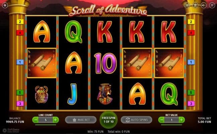The image size is (217, 134).
Task: Increase the line count with plus
Action: (x=56, y=120)
